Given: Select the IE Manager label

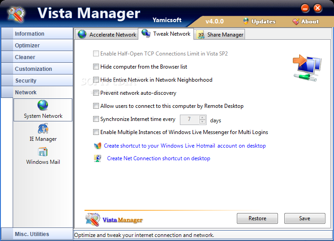Looking at the screenshot, I should (43, 139).
